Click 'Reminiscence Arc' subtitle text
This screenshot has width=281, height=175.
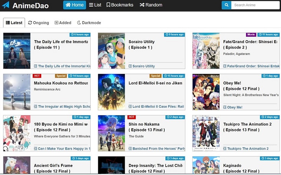pyautogui.click(x=47, y=89)
